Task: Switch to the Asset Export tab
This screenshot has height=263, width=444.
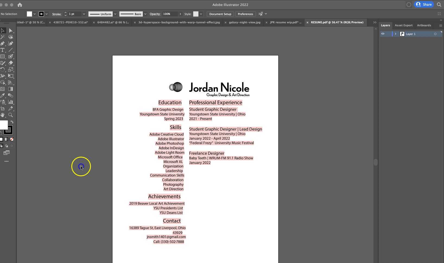Action: pyautogui.click(x=403, y=25)
